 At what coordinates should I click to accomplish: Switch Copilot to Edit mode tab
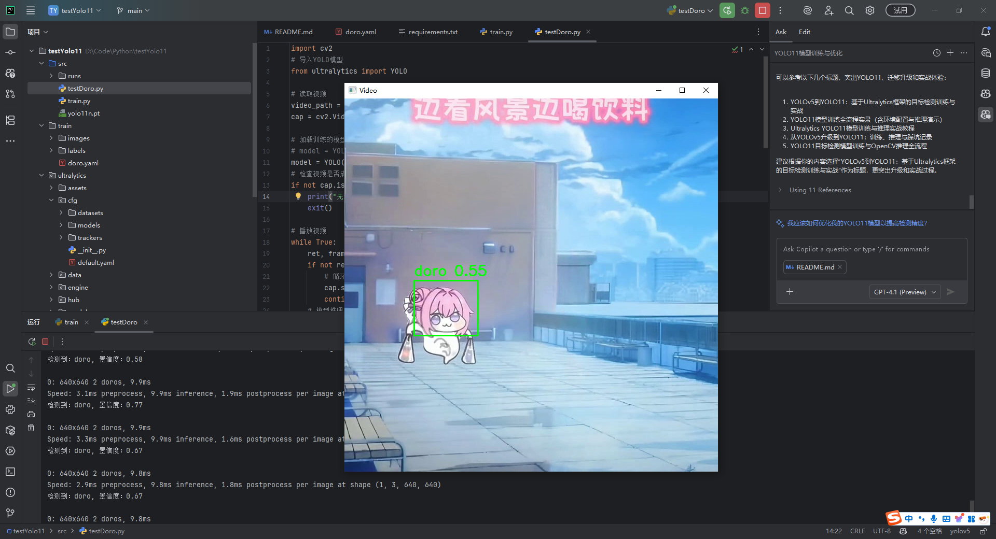point(805,32)
